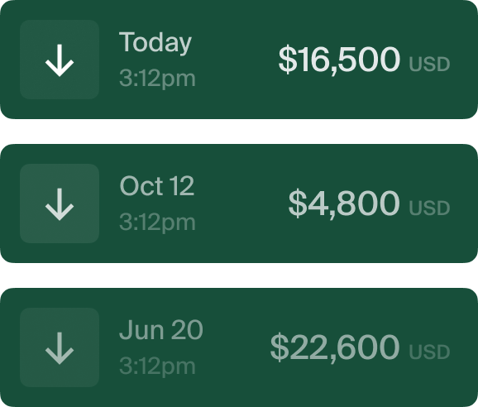
Task: Click the Today date label
Action: pyautogui.click(x=155, y=43)
